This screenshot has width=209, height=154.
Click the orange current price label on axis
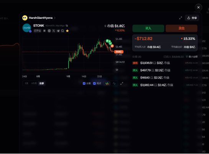tap(119, 52)
